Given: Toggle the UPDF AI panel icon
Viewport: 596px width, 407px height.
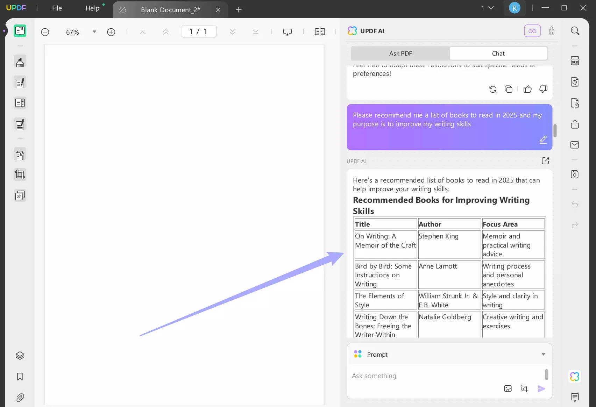Looking at the screenshot, I should pyautogui.click(x=575, y=377).
